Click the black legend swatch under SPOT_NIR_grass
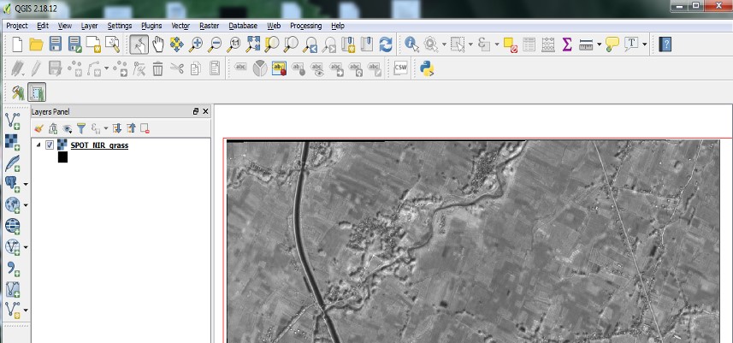Image resolution: width=733 pixels, height=343 pixels. coord(62,157)
